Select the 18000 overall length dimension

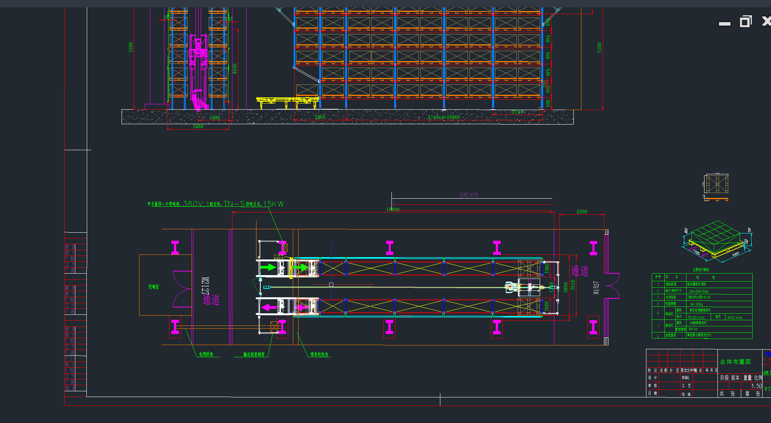[x=393, y=209]
